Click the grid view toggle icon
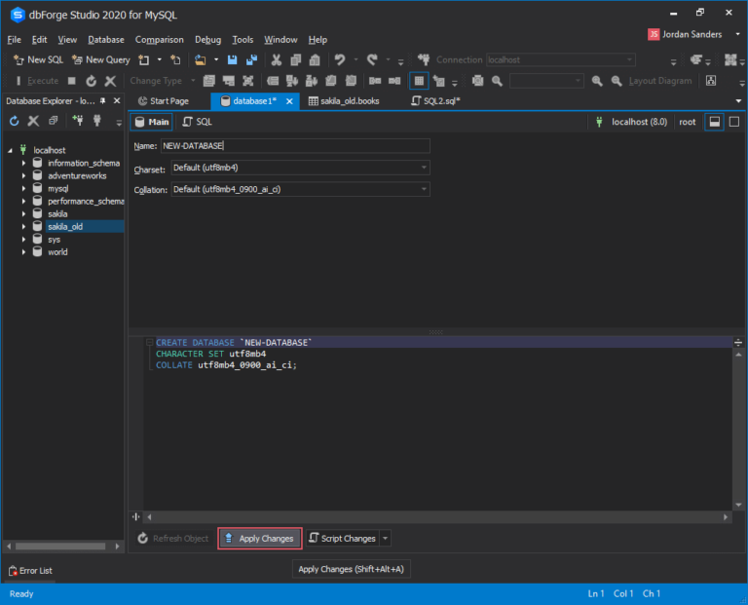Screen dimensions: 748x605 [419, 81]
